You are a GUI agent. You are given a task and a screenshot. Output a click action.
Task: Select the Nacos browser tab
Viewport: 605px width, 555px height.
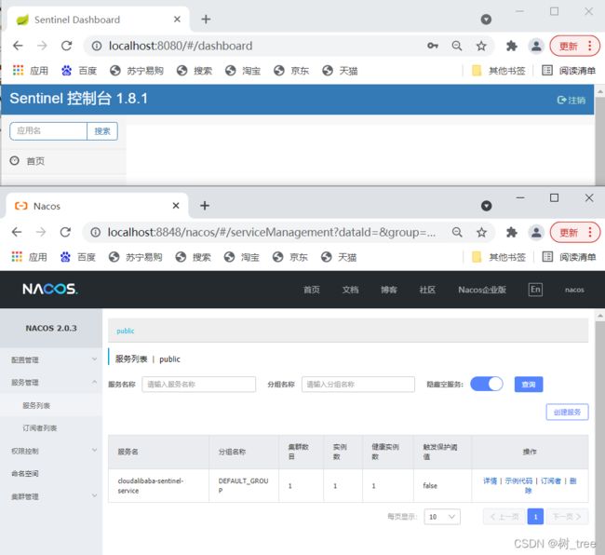[x=97, y=206]
